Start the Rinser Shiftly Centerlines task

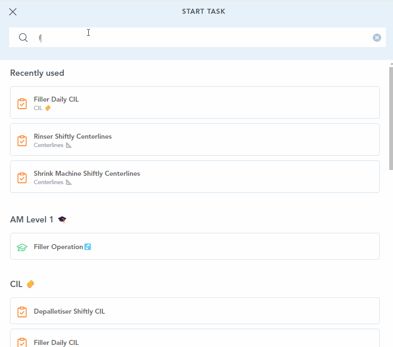coord(194,140)
